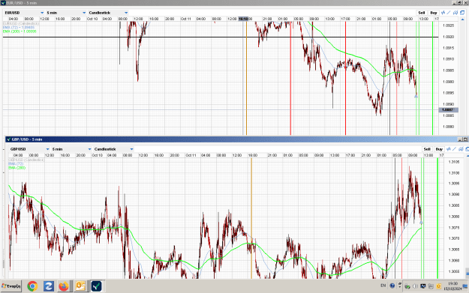The image size is (469, 293).
Task: Select the EMA (200) label in EUR/USD chart
Action: pos(20,31)
